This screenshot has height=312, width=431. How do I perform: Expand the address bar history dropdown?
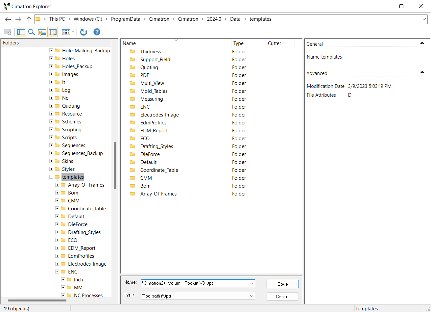tap(424, 19)
